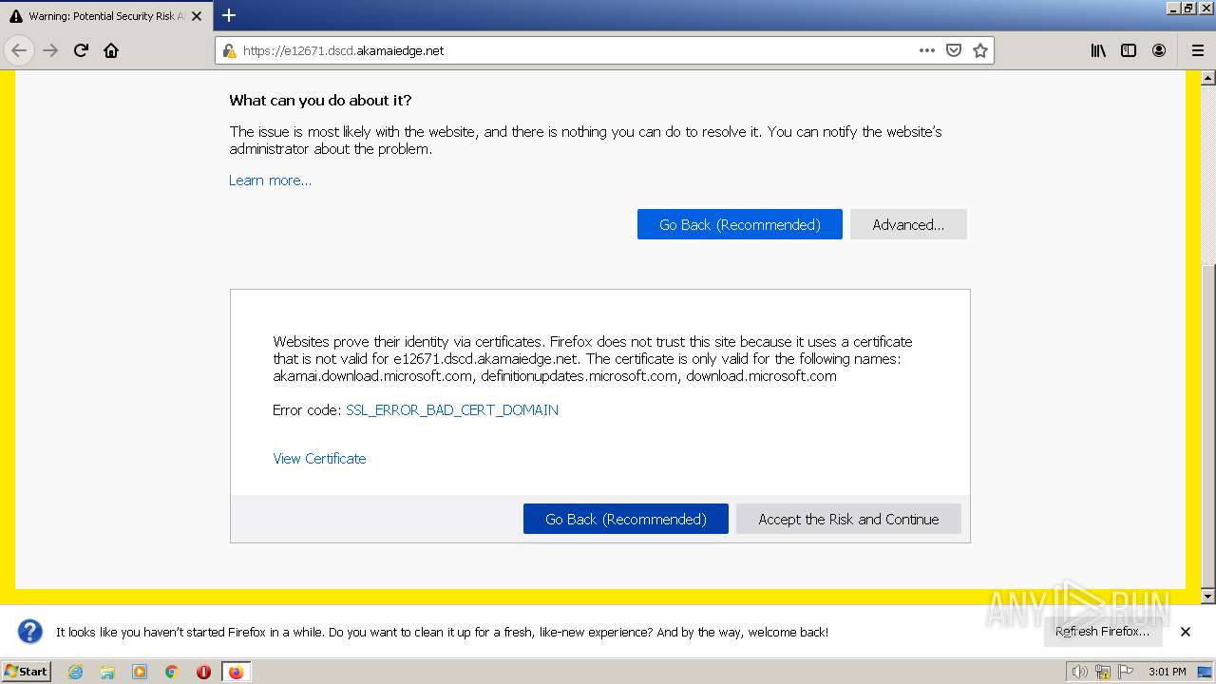The width and height of the screenshot is (1216, 684).
Task: Open Action Center flag tray icon
Action: (x=1126, y=672)
